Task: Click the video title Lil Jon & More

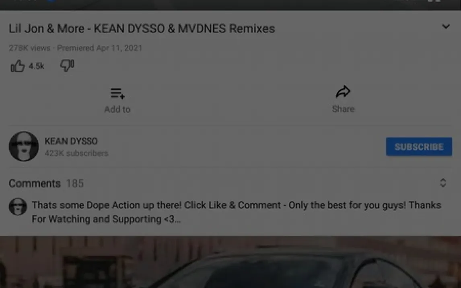Action: click(142, 29)
